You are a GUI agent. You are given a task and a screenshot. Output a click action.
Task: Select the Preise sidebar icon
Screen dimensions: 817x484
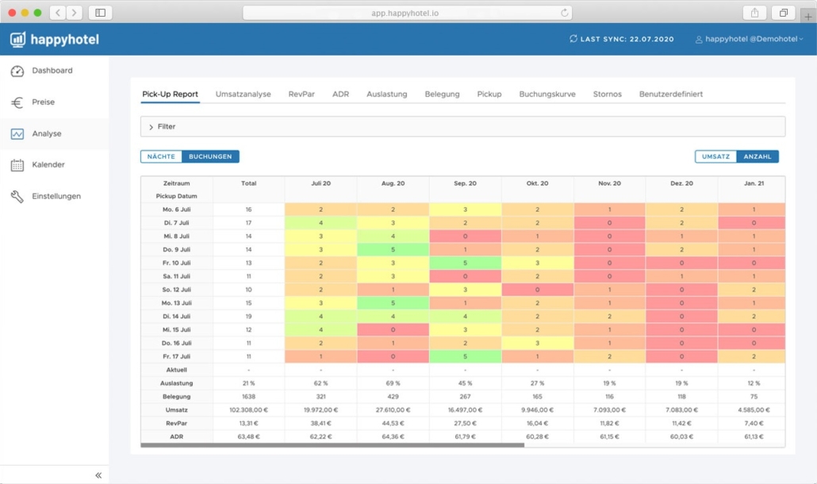coord(17,102)
